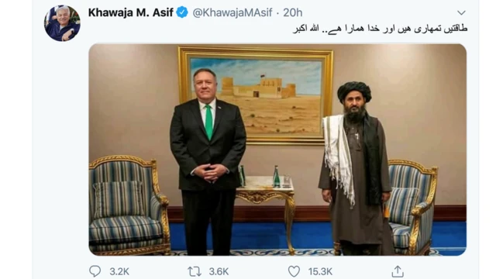Screen dimensions: 496x279
Task: Open the round profile avatar
Action: pos(62,23)
